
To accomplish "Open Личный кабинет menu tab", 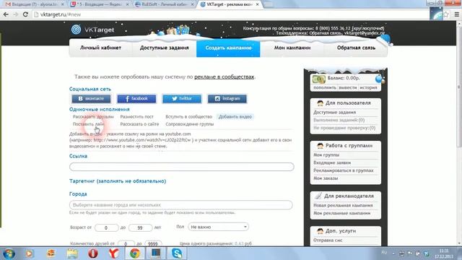I will 100,48.
